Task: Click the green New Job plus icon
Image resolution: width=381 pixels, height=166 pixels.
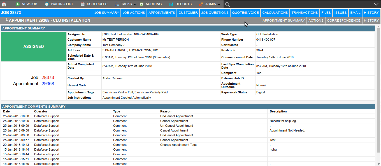Action: pyautogui.click(x=18, y=4)
